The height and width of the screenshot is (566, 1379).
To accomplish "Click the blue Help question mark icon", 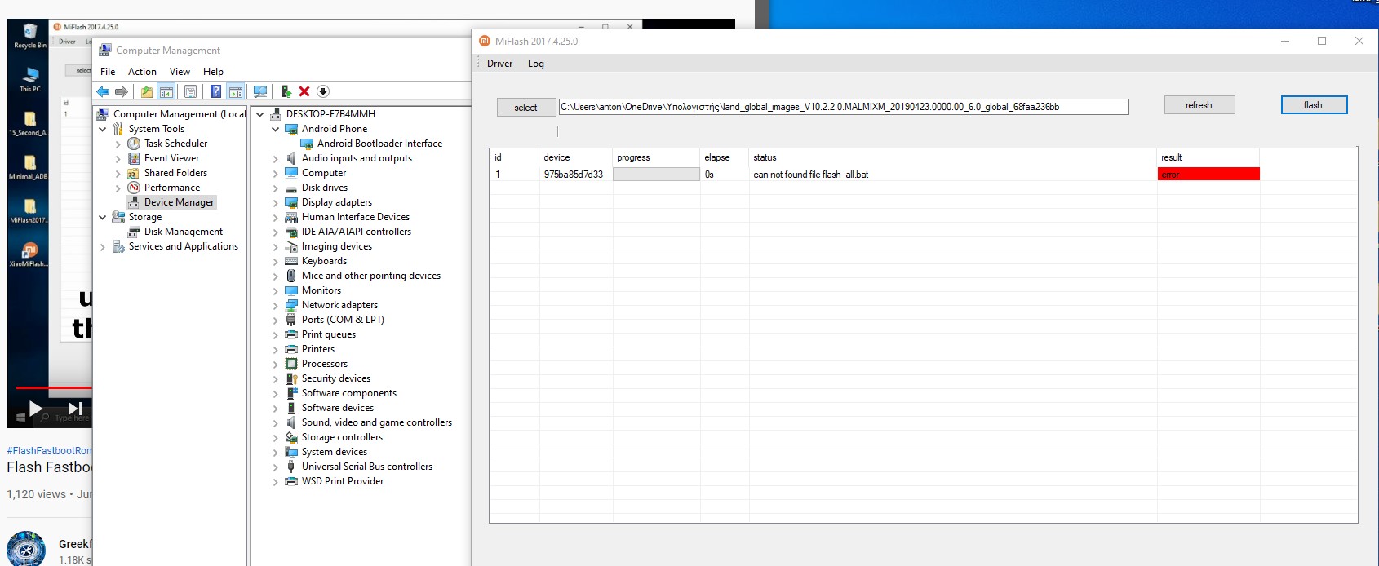I will tap(215, 91).
